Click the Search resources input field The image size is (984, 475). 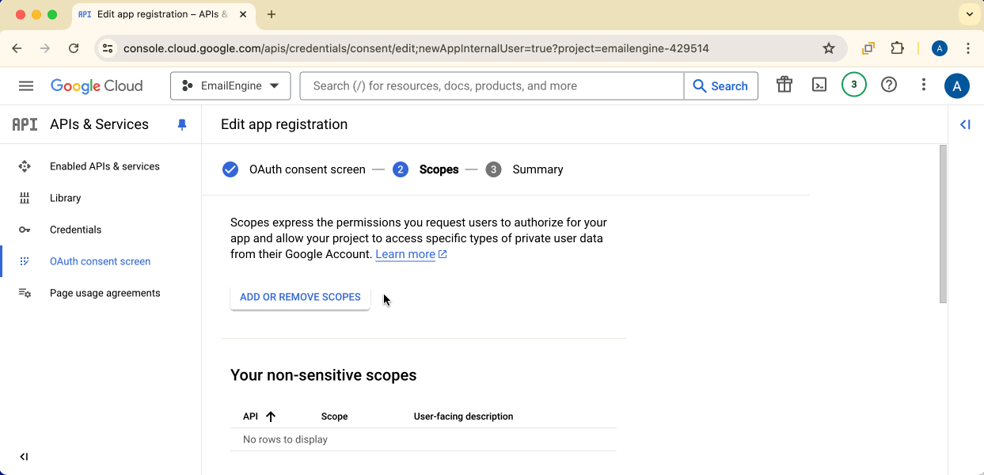tap(491, 85)
